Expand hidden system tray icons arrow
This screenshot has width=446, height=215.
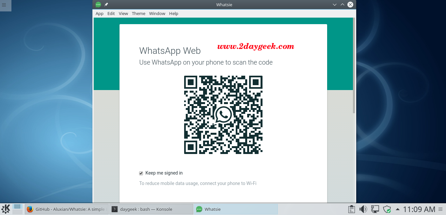click(397, 209)
